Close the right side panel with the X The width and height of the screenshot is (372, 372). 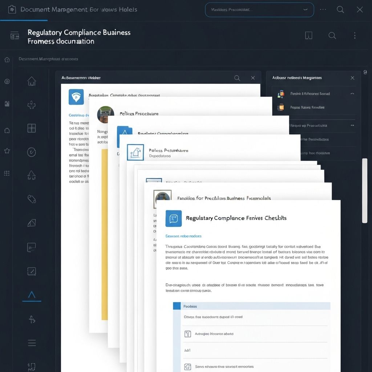tap(352, 78)
